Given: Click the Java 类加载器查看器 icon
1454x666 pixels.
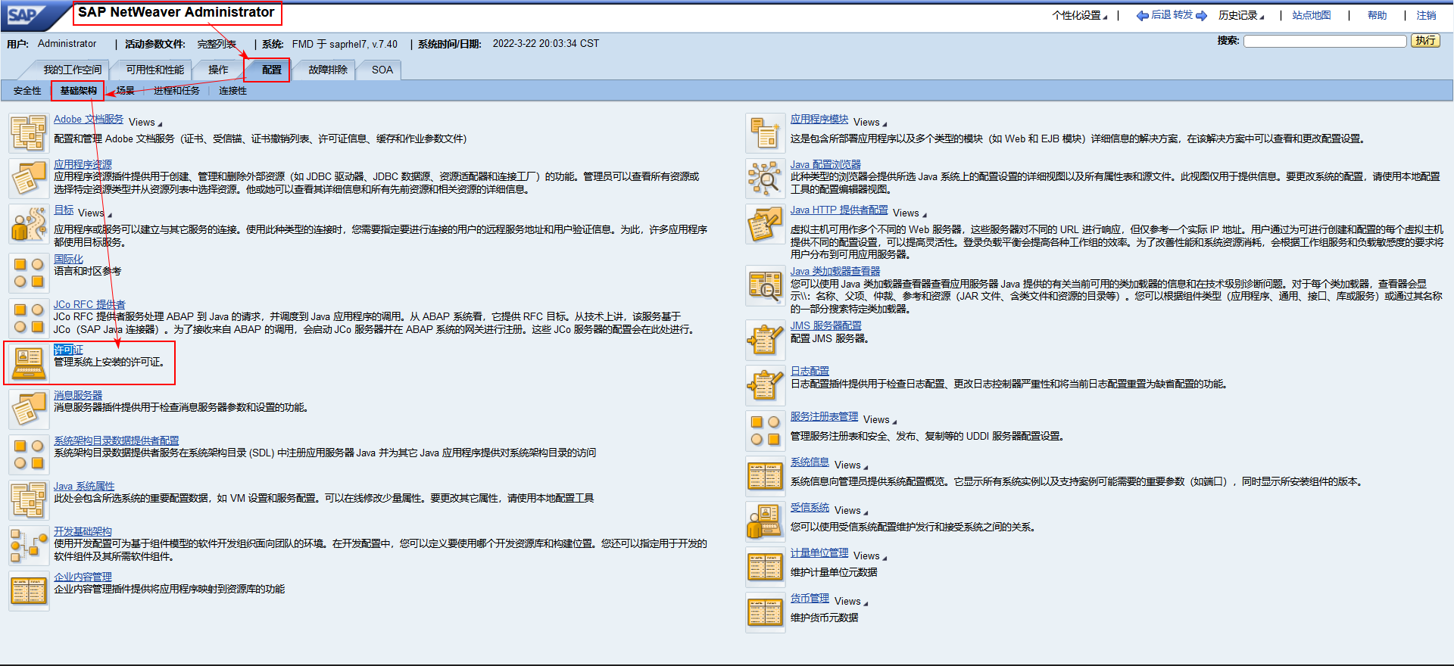Looking at the screenshot, I should 765,285.
